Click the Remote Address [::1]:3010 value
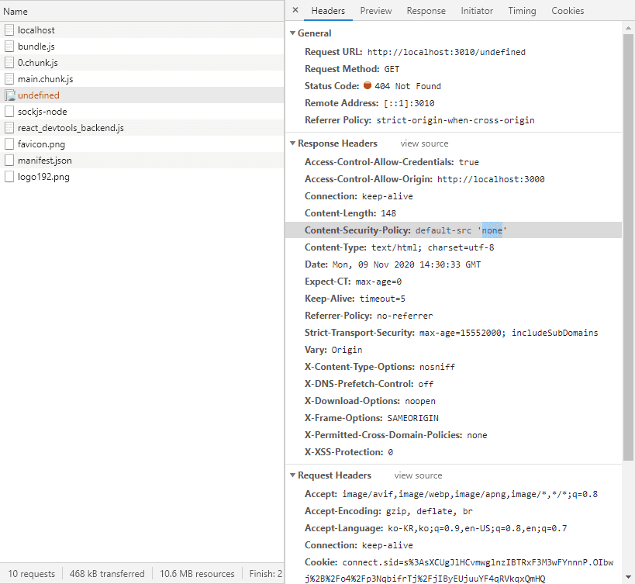 pos(409,103)
